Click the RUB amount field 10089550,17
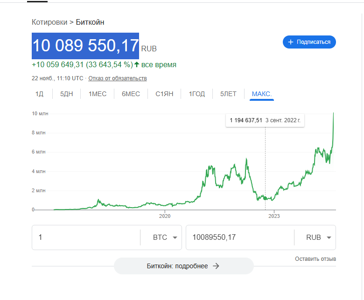The height and width of the screenshot is (300, 364). click(240, 237)
